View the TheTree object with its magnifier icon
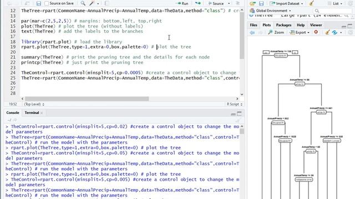 346,15
